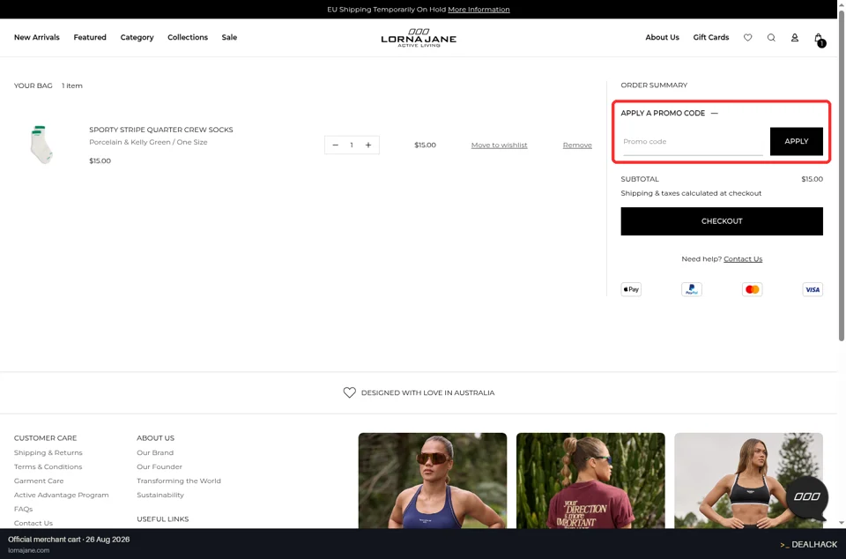Screen dimensions: 846x559
Task: Click "Porcelain & Kelly Green / One Size" text
Action: [x=148, y=142]
